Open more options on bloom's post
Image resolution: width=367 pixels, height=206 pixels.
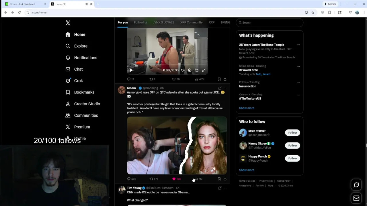[225, 88]
